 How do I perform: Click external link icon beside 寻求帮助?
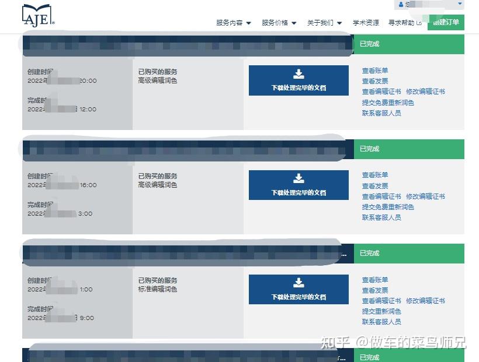point(419,23)
